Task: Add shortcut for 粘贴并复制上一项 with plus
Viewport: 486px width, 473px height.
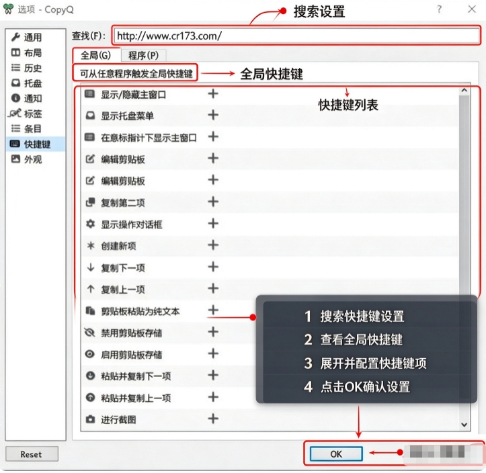Action: point(213,397)
